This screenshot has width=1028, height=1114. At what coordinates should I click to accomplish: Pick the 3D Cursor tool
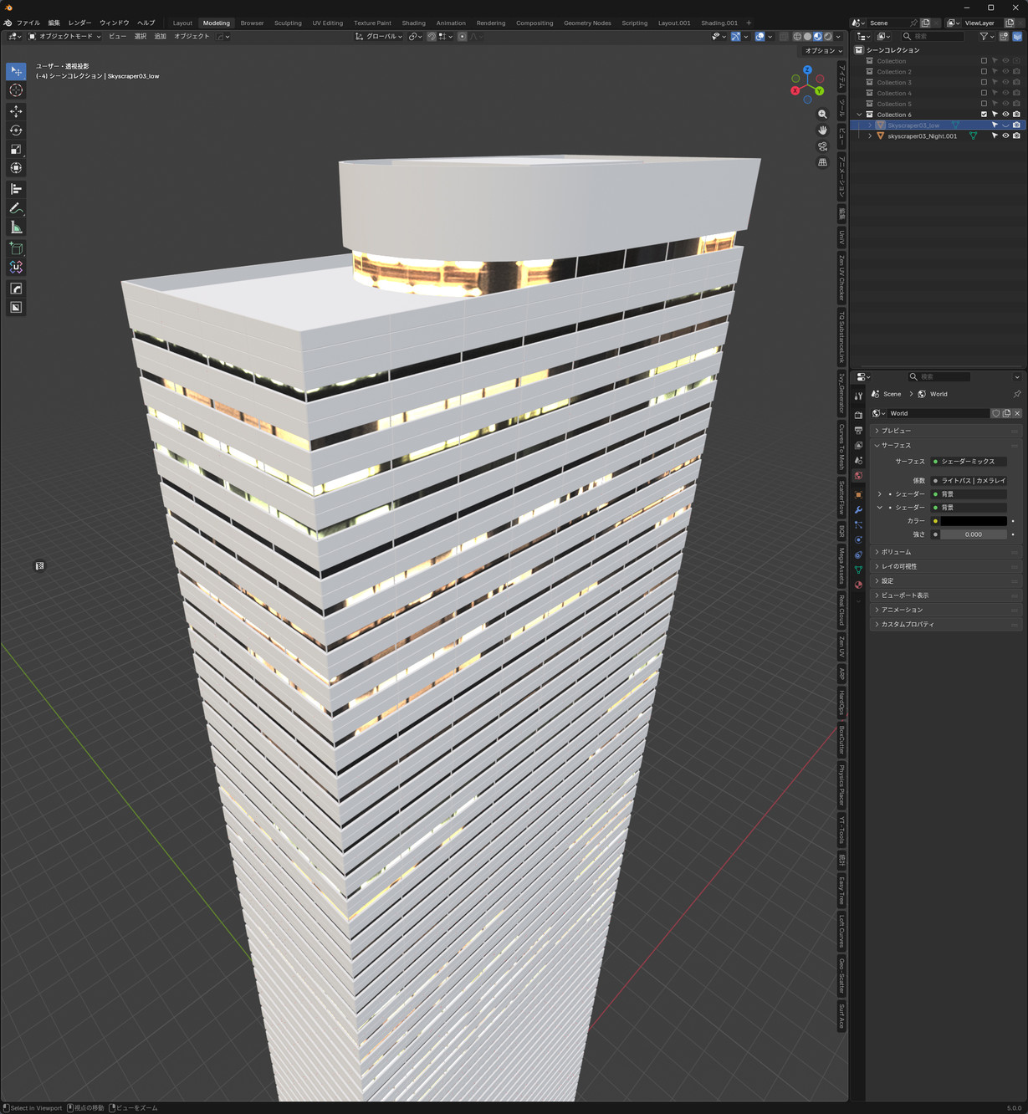[x=16, y=90]
